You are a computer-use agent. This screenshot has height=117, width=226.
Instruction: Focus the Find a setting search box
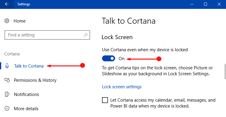pyautogui.click(x=47, y=35)
